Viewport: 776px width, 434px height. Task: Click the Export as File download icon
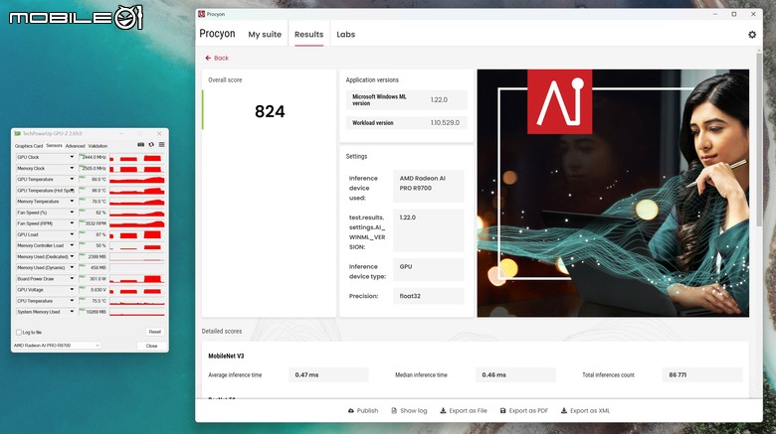click(443, 411)
